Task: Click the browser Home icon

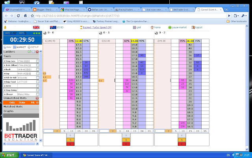Action: 25,16
